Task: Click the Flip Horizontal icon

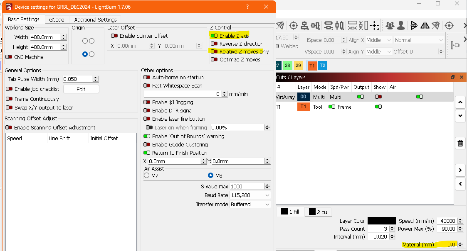Action: (x=414, y=26)
